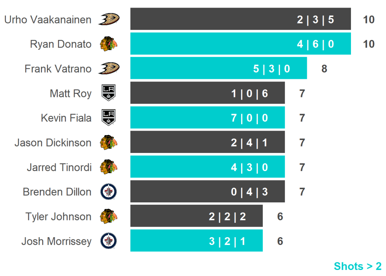Click the Jets logo beside Josh Morrissey
This screenshot has width=386, height=276.
(109, 241)
